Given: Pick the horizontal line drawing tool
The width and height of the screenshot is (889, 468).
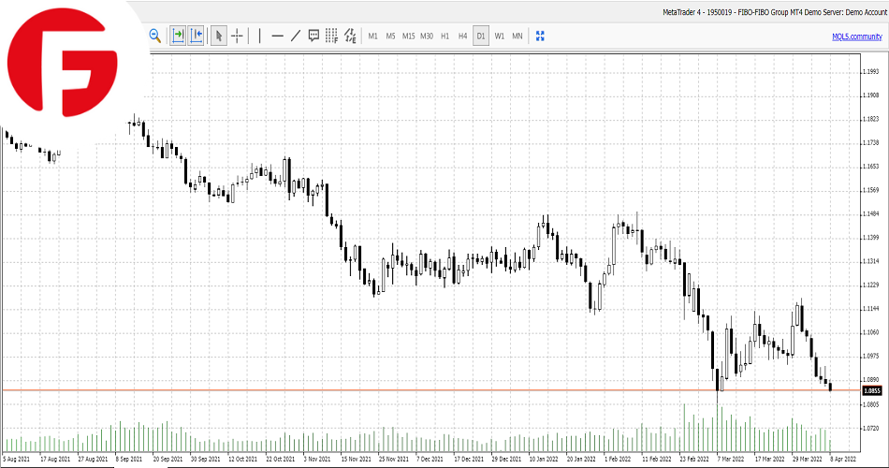Looking at the screenshot, I should pyautogui.click(x=277, y=36).
